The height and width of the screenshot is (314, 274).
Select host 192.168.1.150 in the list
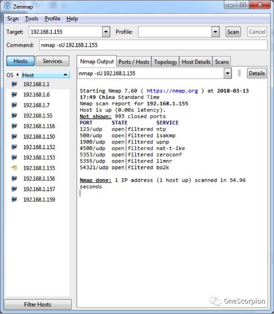point(38,137)
